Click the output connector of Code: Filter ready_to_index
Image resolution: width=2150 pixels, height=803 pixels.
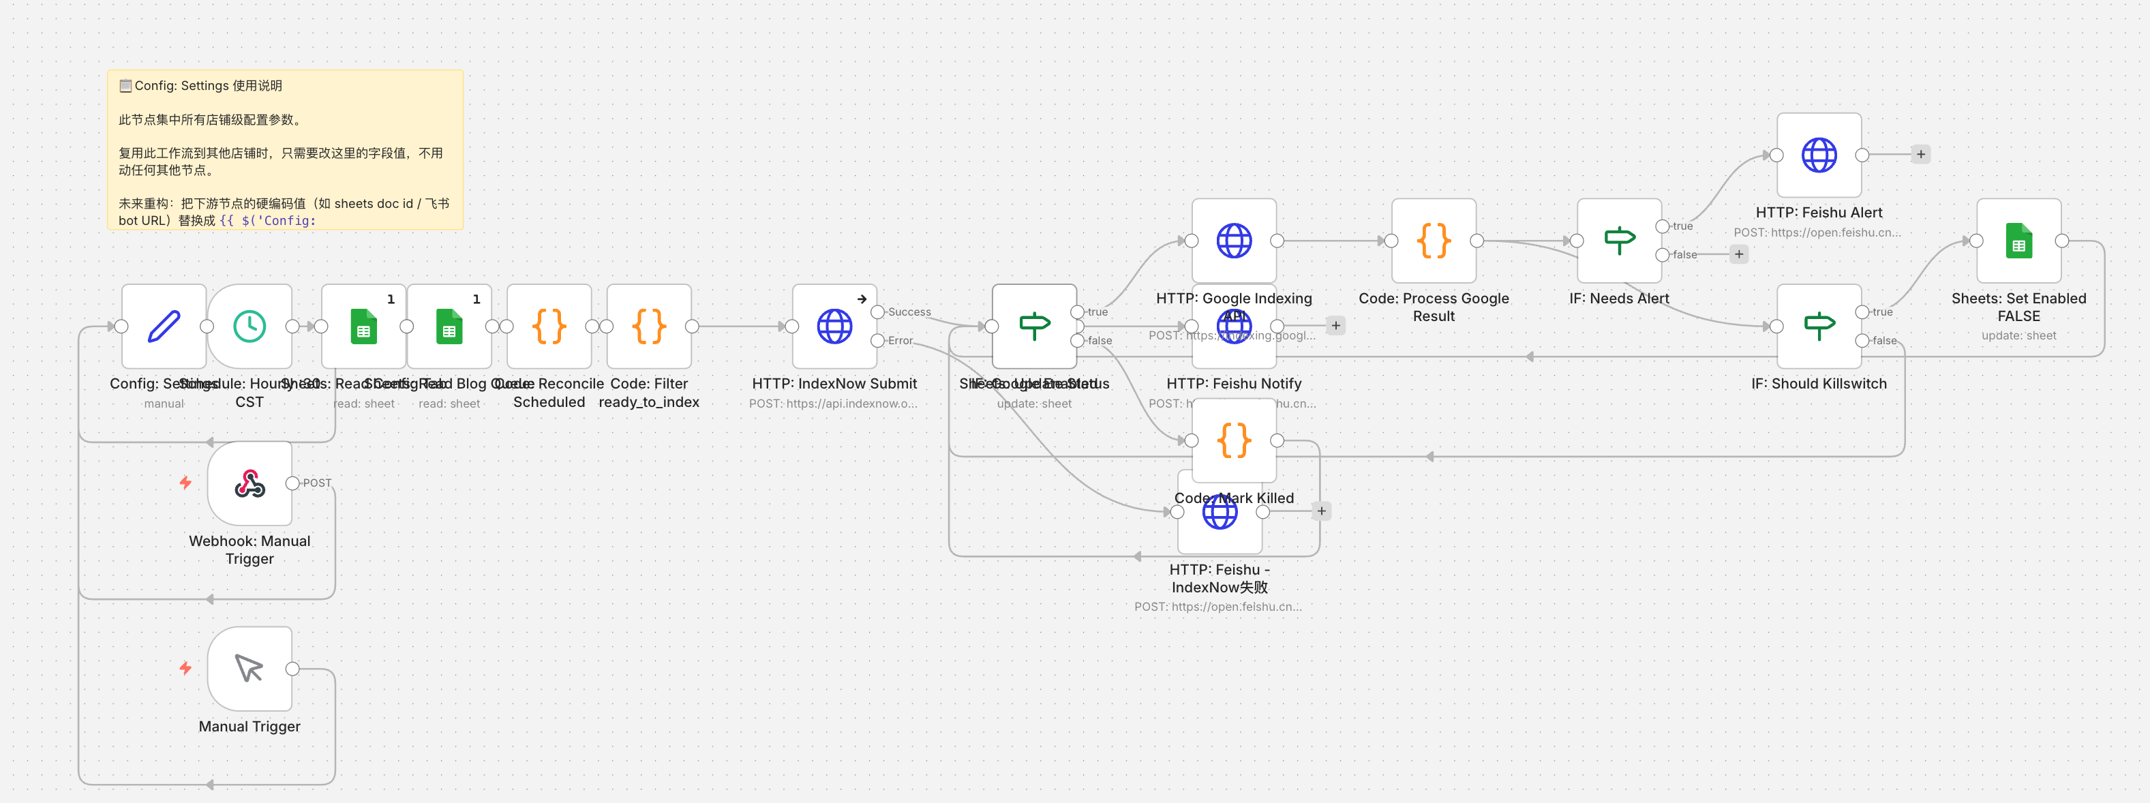(692, 327)
